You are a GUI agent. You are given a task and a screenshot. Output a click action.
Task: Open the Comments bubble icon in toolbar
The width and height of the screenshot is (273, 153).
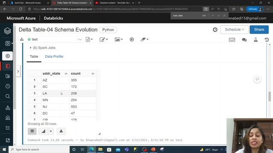coord(244,40)
